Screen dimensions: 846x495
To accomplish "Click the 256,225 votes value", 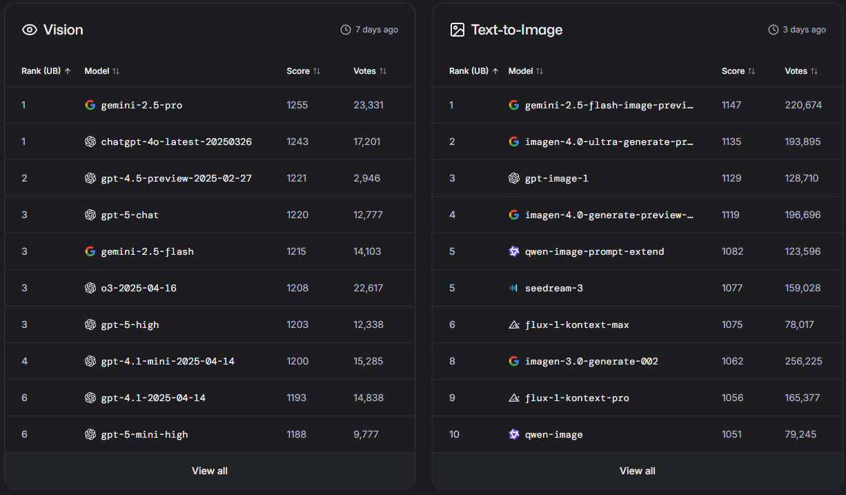I will (803, 361).
